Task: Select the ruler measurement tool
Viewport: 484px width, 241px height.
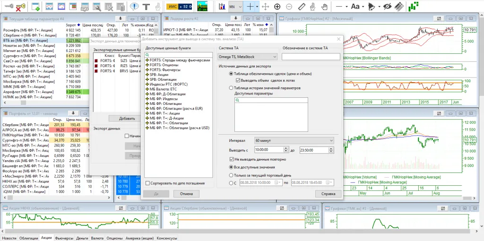Action: (302, 7)
